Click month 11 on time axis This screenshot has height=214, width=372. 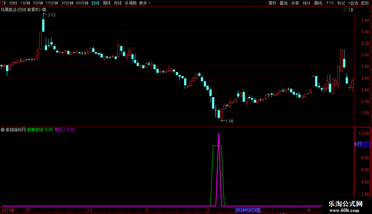point(28,210)
